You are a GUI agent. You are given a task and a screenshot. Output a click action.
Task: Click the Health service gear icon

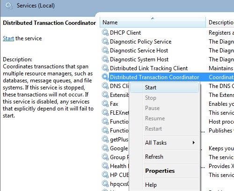click(105, 166)
